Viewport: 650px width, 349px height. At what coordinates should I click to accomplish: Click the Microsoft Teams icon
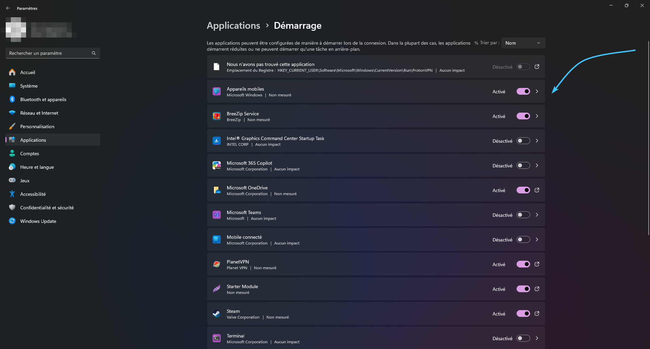point(217,215)
